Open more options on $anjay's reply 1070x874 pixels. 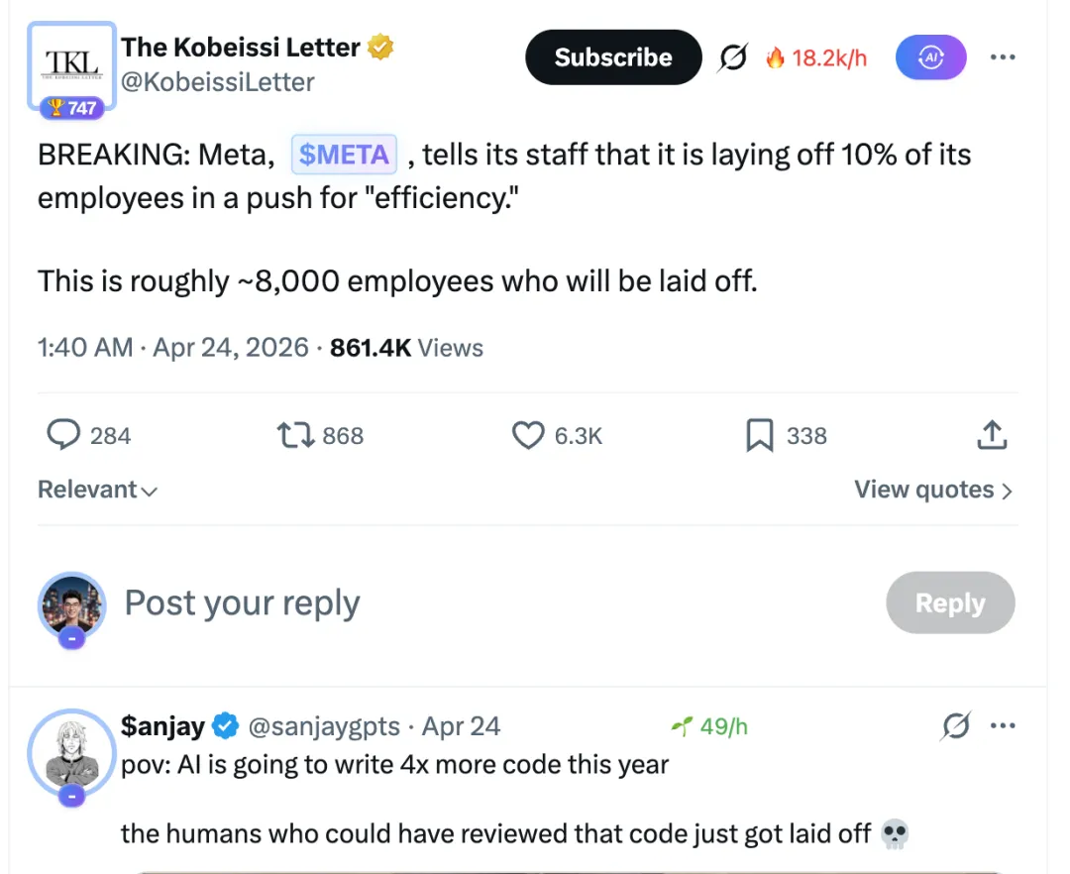point(1003,726)
